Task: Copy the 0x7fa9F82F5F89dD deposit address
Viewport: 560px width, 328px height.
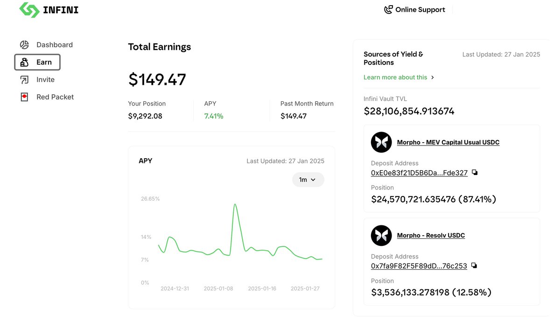Action: [x=474, y=265]
